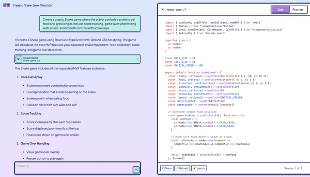Viewport: 310px width, 177px height.
Task: Click 'Snake growth when eating food' bullet
Action: [47, 98]
